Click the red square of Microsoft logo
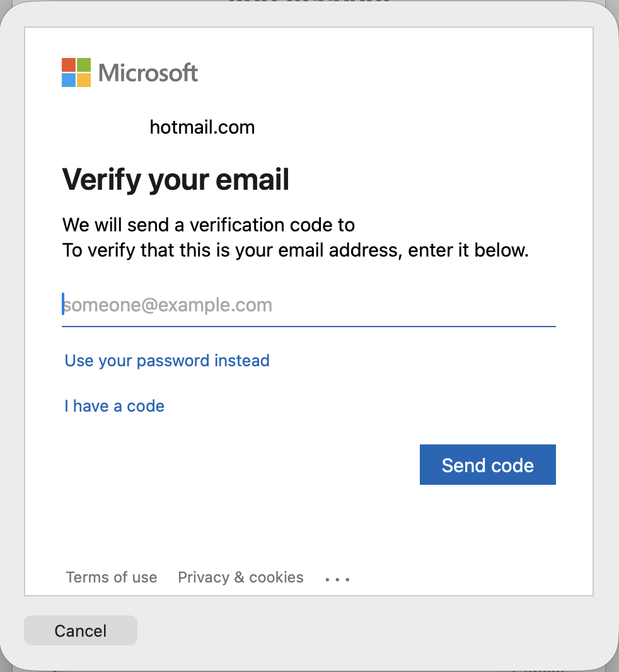 point(69,65)
